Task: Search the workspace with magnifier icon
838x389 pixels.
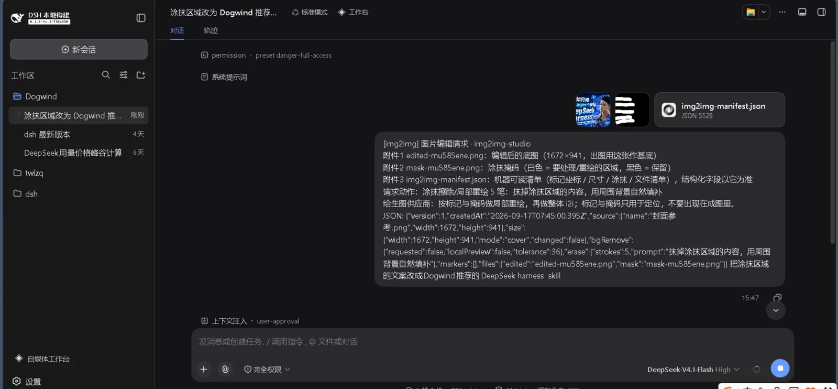Action: click(x=106, y=75)
